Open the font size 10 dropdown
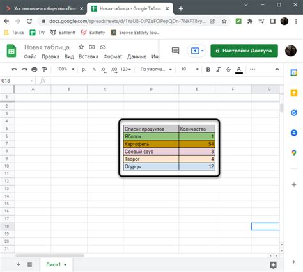Image resolution: width=303 pixels, height=272 pixels. (190, 69)
